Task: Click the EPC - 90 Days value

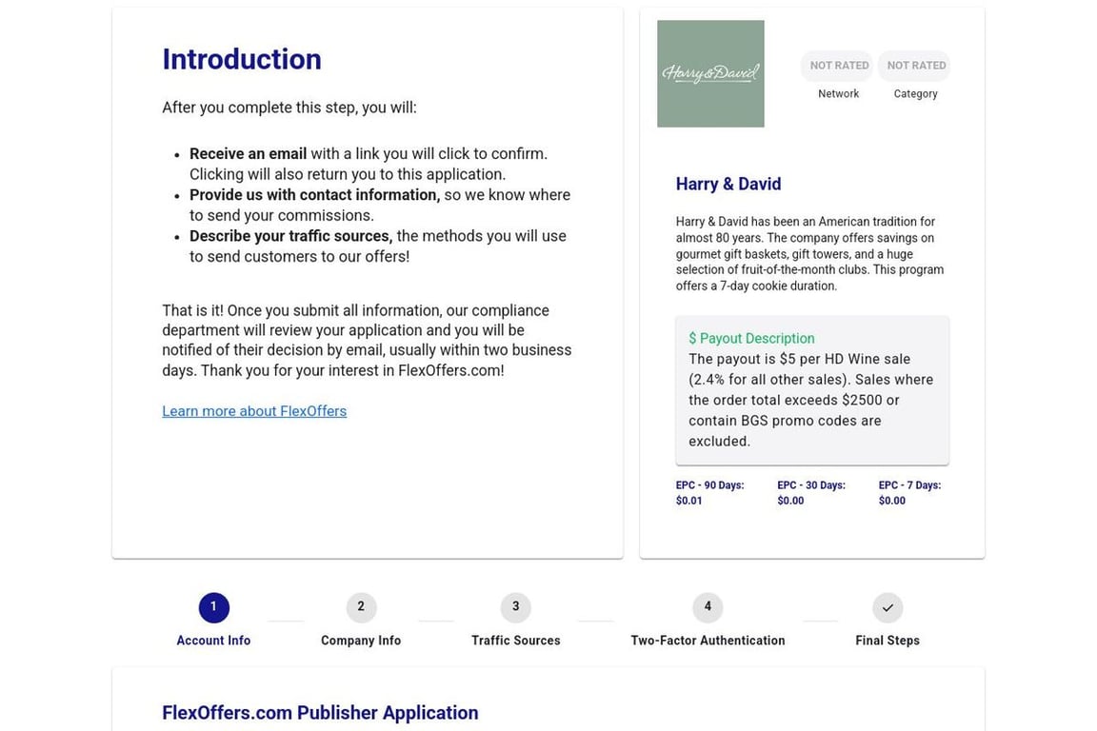Action: [x=689, y=501]
